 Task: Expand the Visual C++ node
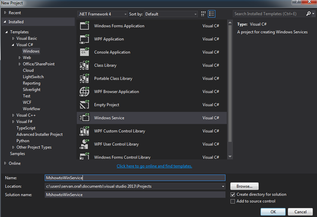click(13, 115)
